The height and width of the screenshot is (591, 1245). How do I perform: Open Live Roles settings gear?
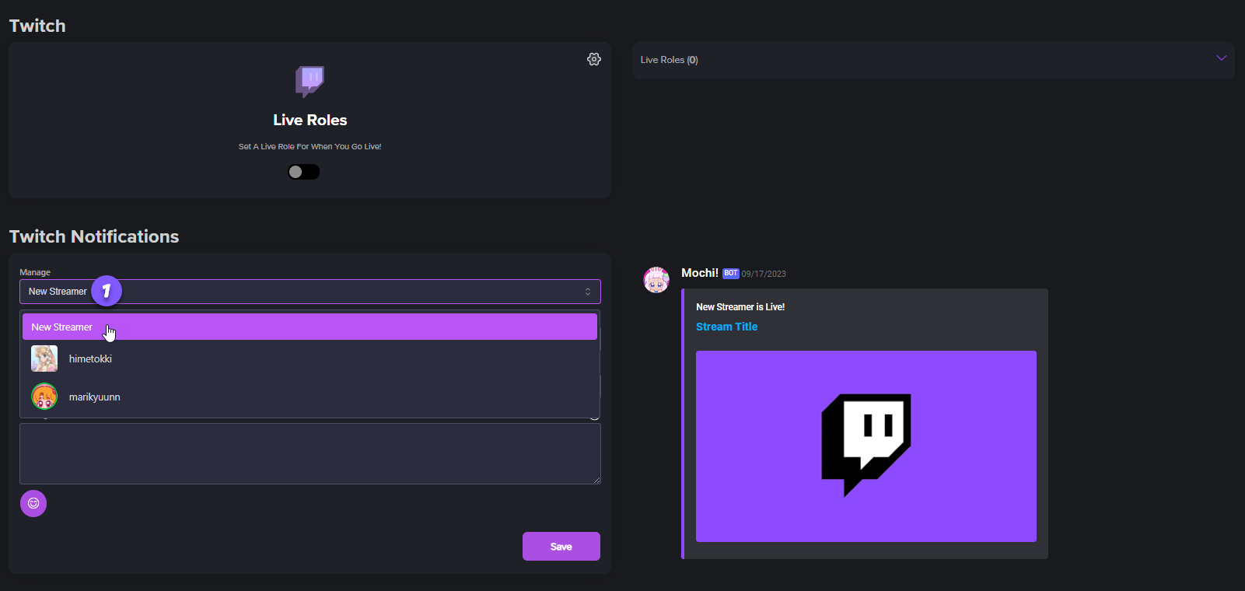click(x=594, y=59)
